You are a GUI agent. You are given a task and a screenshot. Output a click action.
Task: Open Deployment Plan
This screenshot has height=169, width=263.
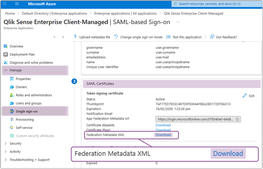click(23, 54)
